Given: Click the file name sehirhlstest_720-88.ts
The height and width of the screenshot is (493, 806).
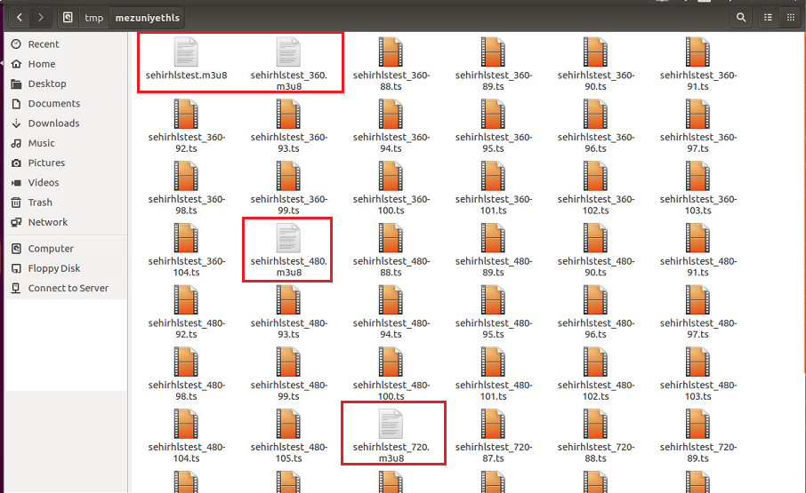Looking at the screenshot, I should coord(595,452).
